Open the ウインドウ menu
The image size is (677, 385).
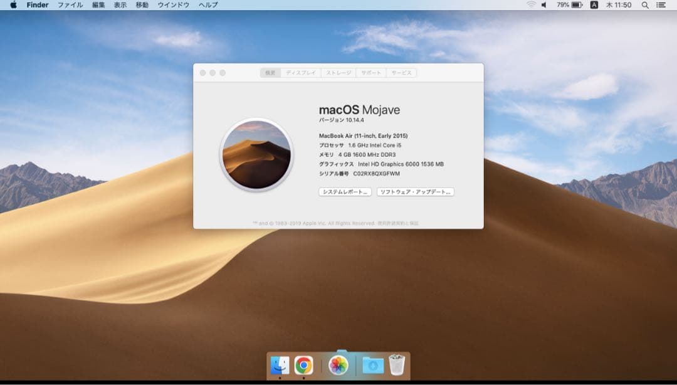click(174, 5)
